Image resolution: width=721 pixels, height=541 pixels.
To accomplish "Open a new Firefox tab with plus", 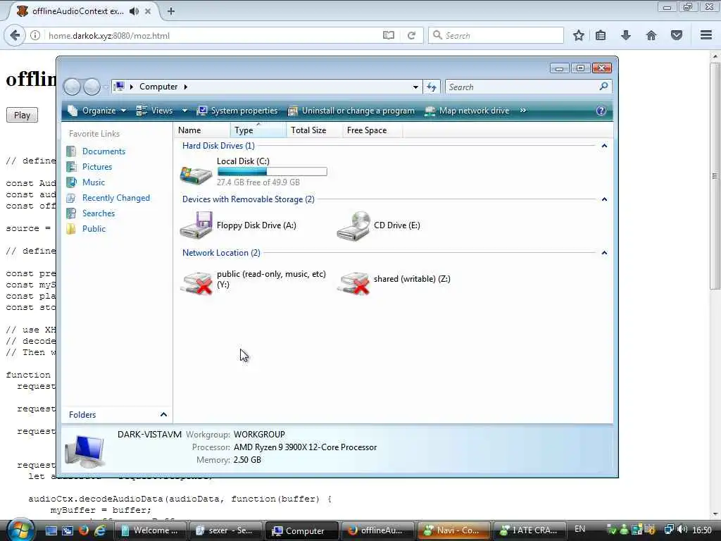I will (x=171, y=11).
